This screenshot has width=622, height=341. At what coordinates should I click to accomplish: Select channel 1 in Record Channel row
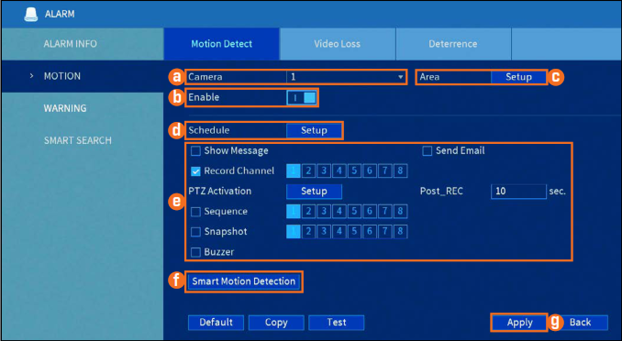click(294, 170)
